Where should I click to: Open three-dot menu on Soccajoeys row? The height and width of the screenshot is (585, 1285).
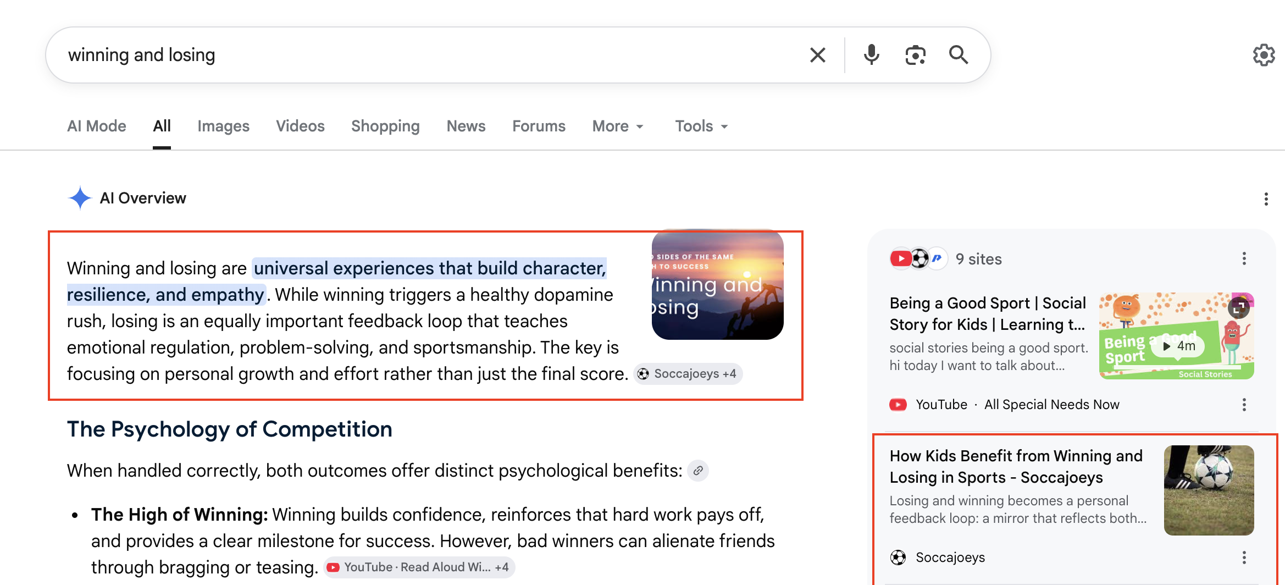1244,558
